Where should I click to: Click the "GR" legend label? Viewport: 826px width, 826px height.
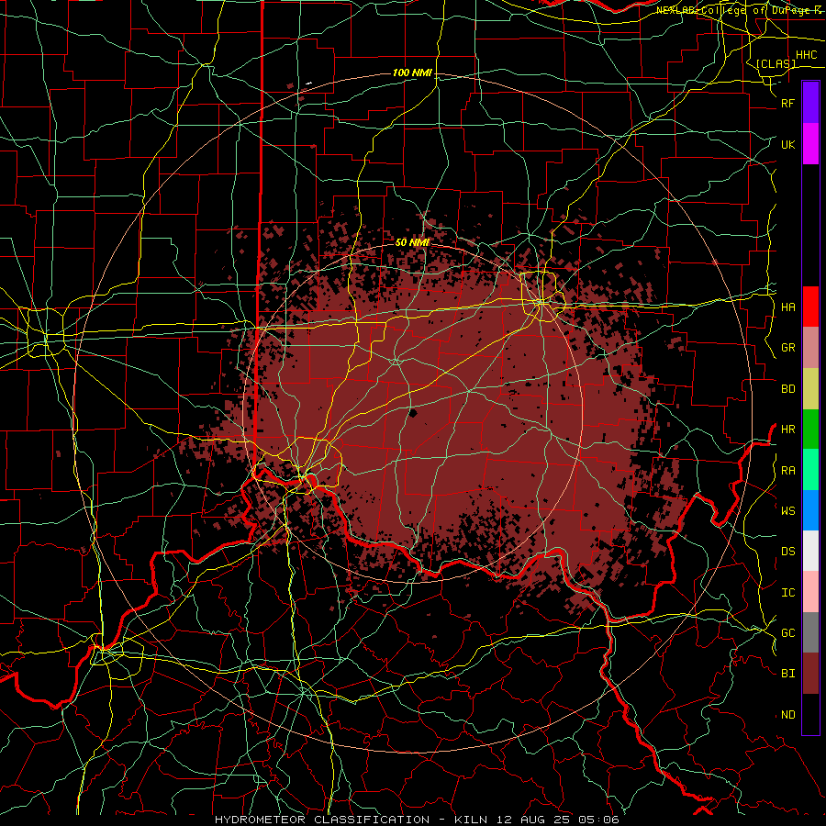pyautogui.click(x=788, y=348)
